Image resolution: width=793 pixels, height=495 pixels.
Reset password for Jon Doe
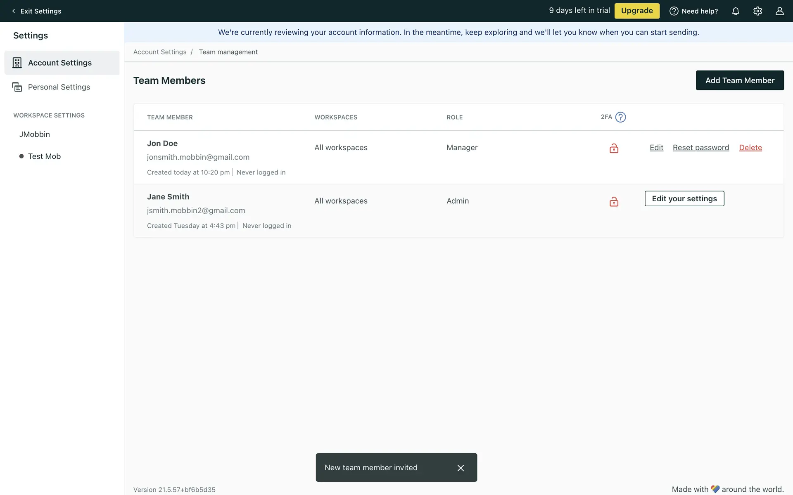click(x=700, y=148)
